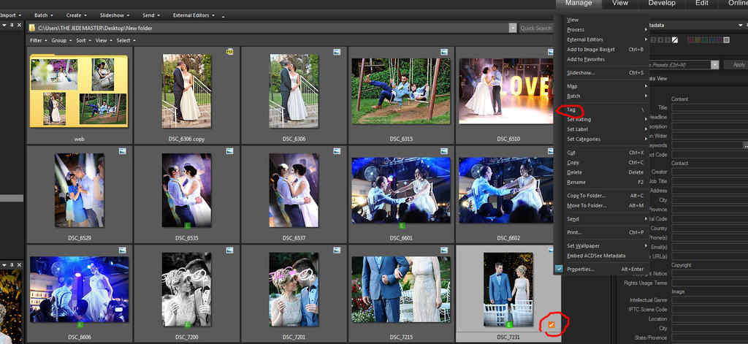Click Add to Image Basket entry

tap(591, 49)
